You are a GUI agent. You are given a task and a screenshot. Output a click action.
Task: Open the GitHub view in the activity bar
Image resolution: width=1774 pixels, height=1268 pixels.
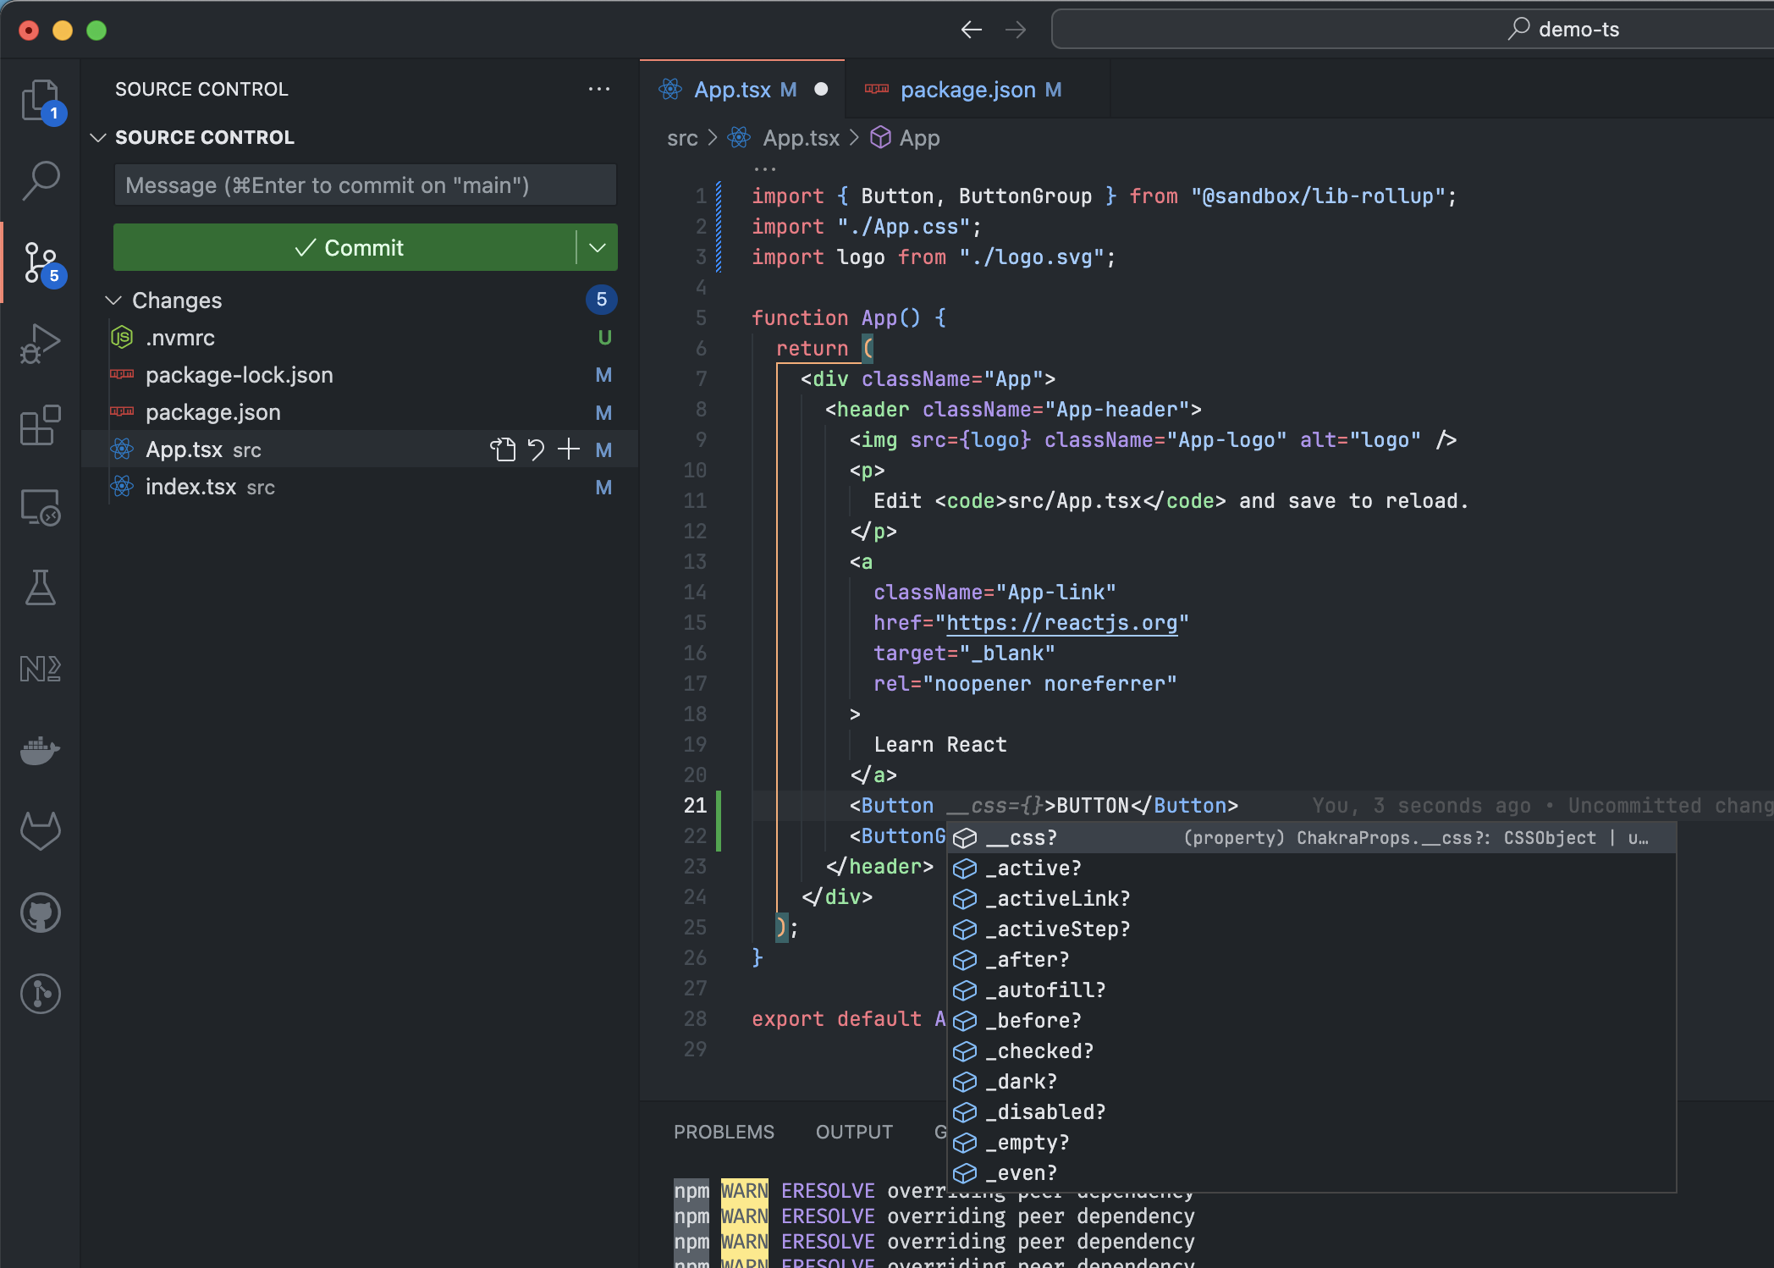[40, 912]
